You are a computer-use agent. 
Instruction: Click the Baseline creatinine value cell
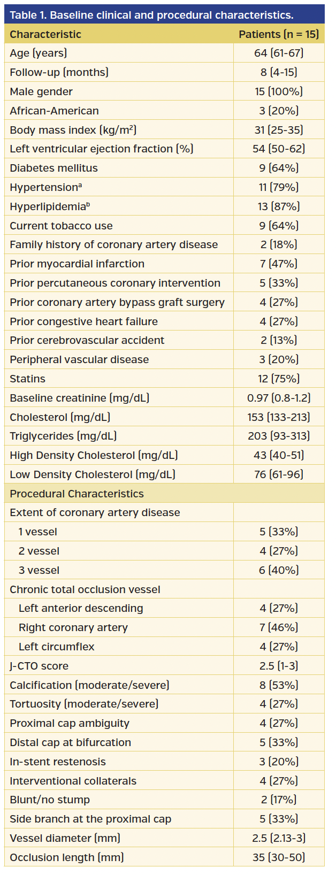[x=279, y=398]
